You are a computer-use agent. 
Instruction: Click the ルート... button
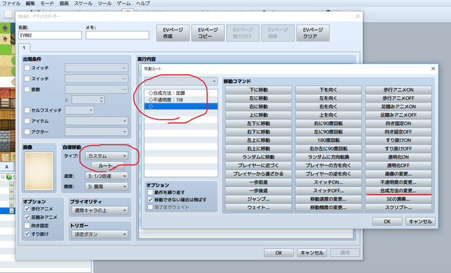[108, 165]
